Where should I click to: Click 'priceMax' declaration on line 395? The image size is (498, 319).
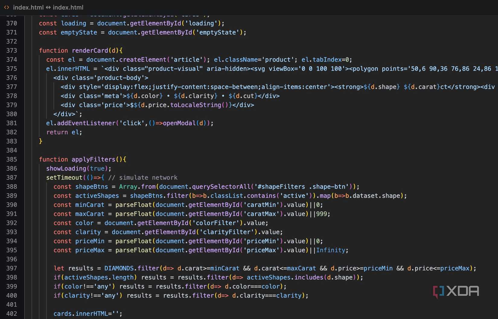(x=90, y=250)
